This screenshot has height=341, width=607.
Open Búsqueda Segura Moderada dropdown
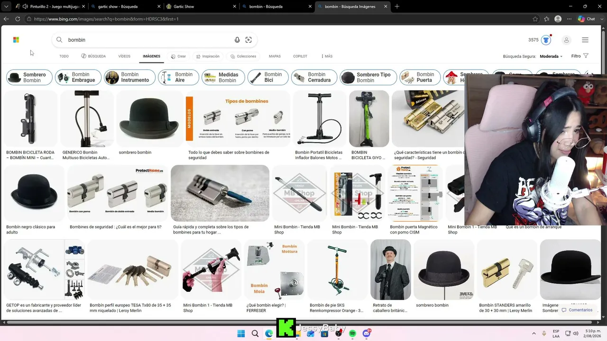(x=551, y=56)
